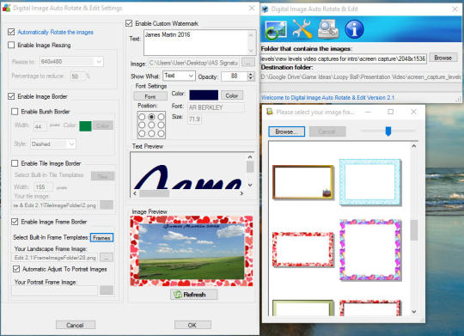Screen dimensions: 464x336
Task: Click the Frames button
Action: 101,238
